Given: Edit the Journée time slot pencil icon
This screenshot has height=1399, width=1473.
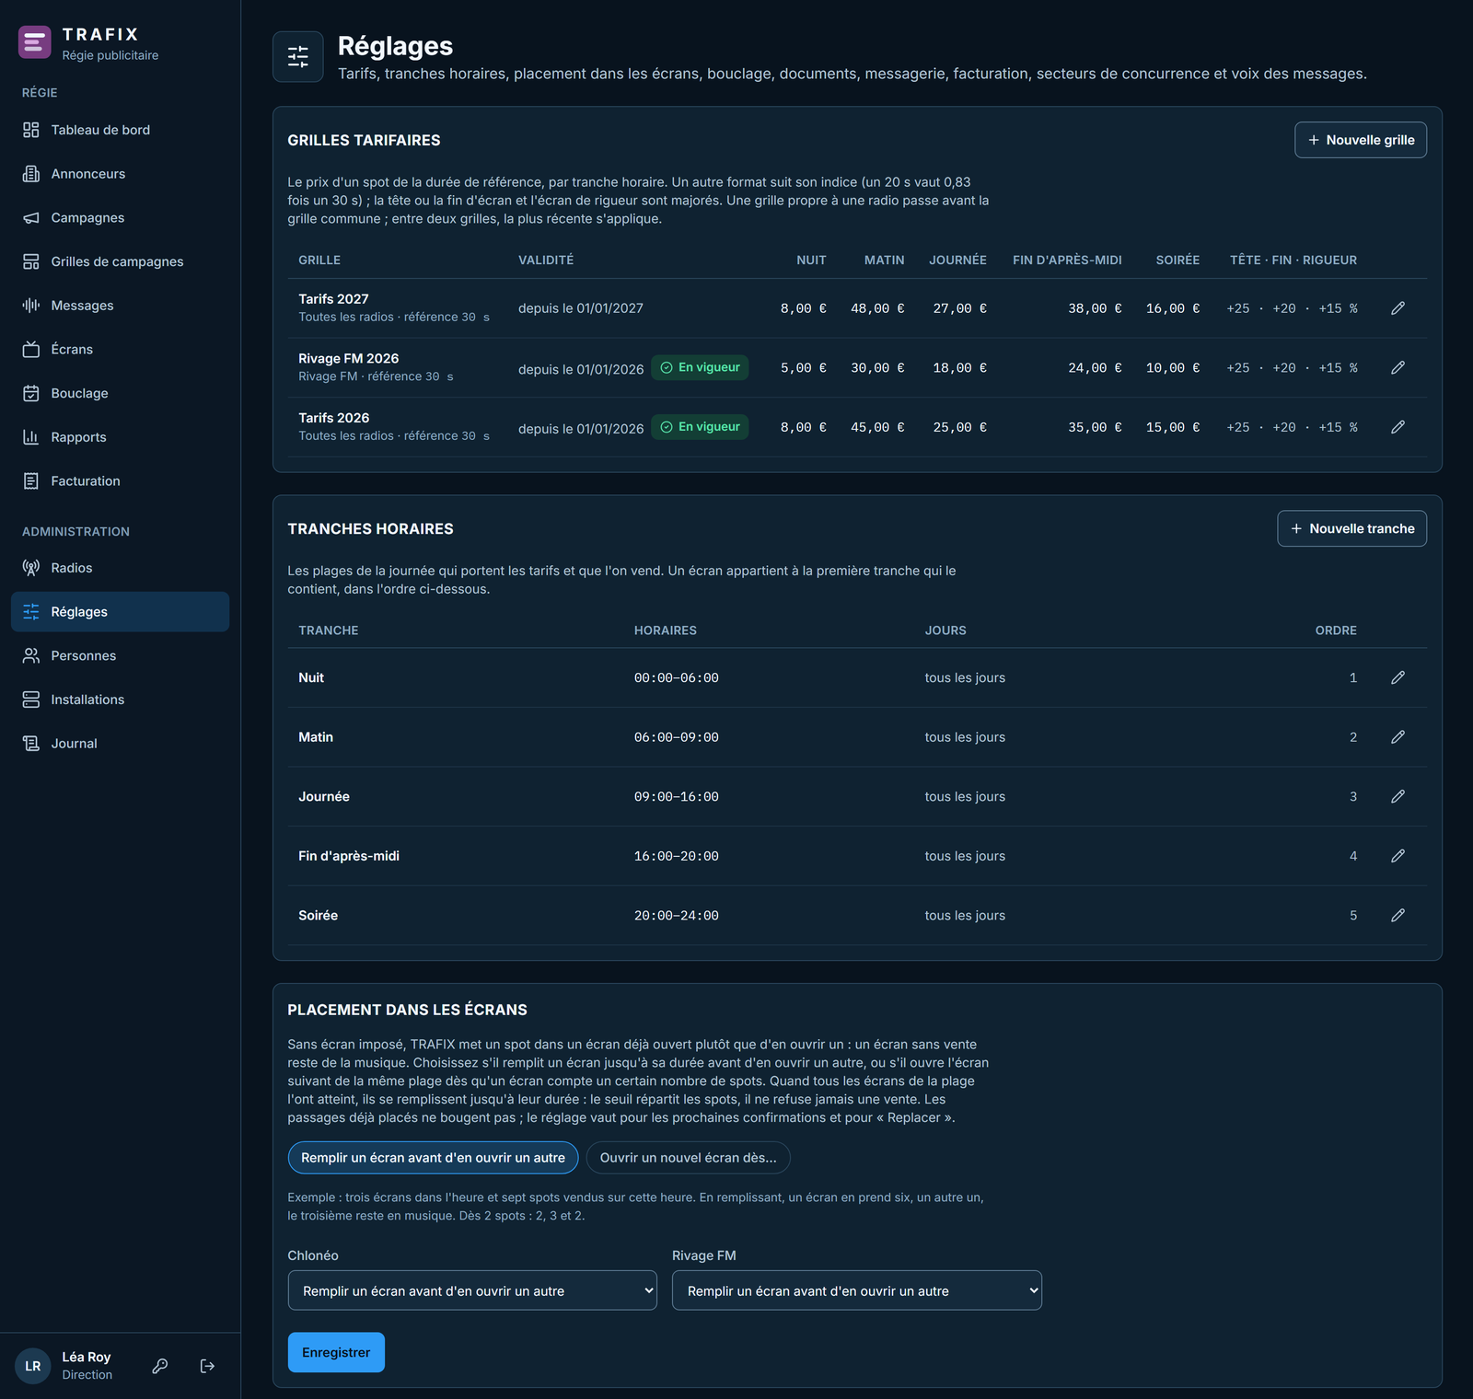Looking at the screenshot, I should point(1398,796).
